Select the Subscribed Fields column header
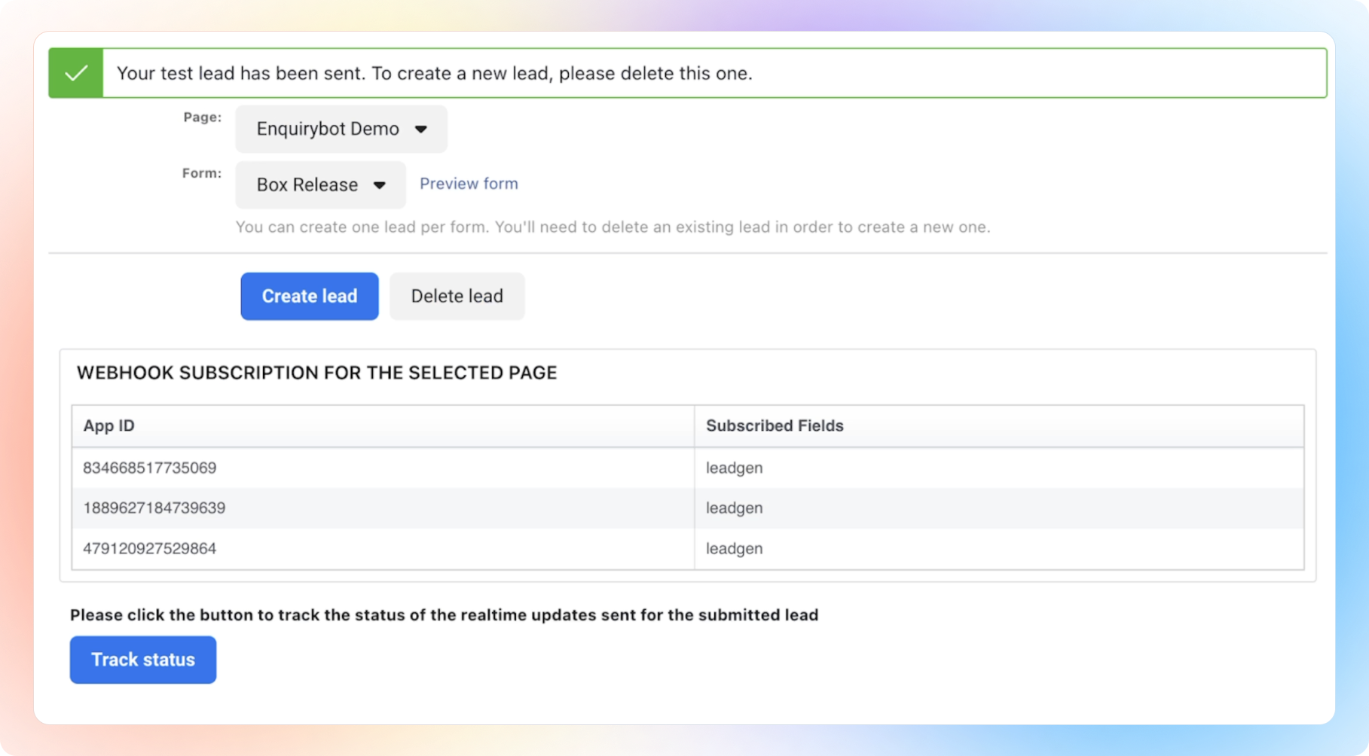The width and height of the screenshot is (1369, 756). pyautogui.click(x=775, y=425)
